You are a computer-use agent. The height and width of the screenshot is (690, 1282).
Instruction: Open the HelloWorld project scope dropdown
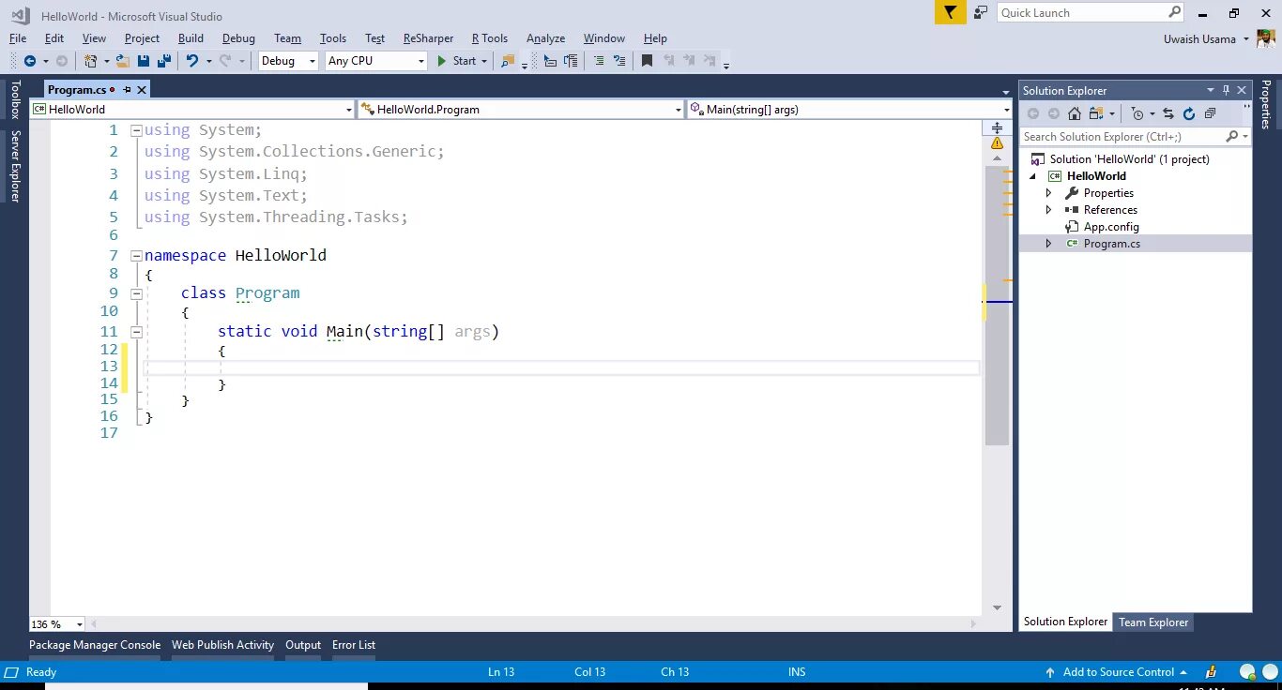[348, 110]
